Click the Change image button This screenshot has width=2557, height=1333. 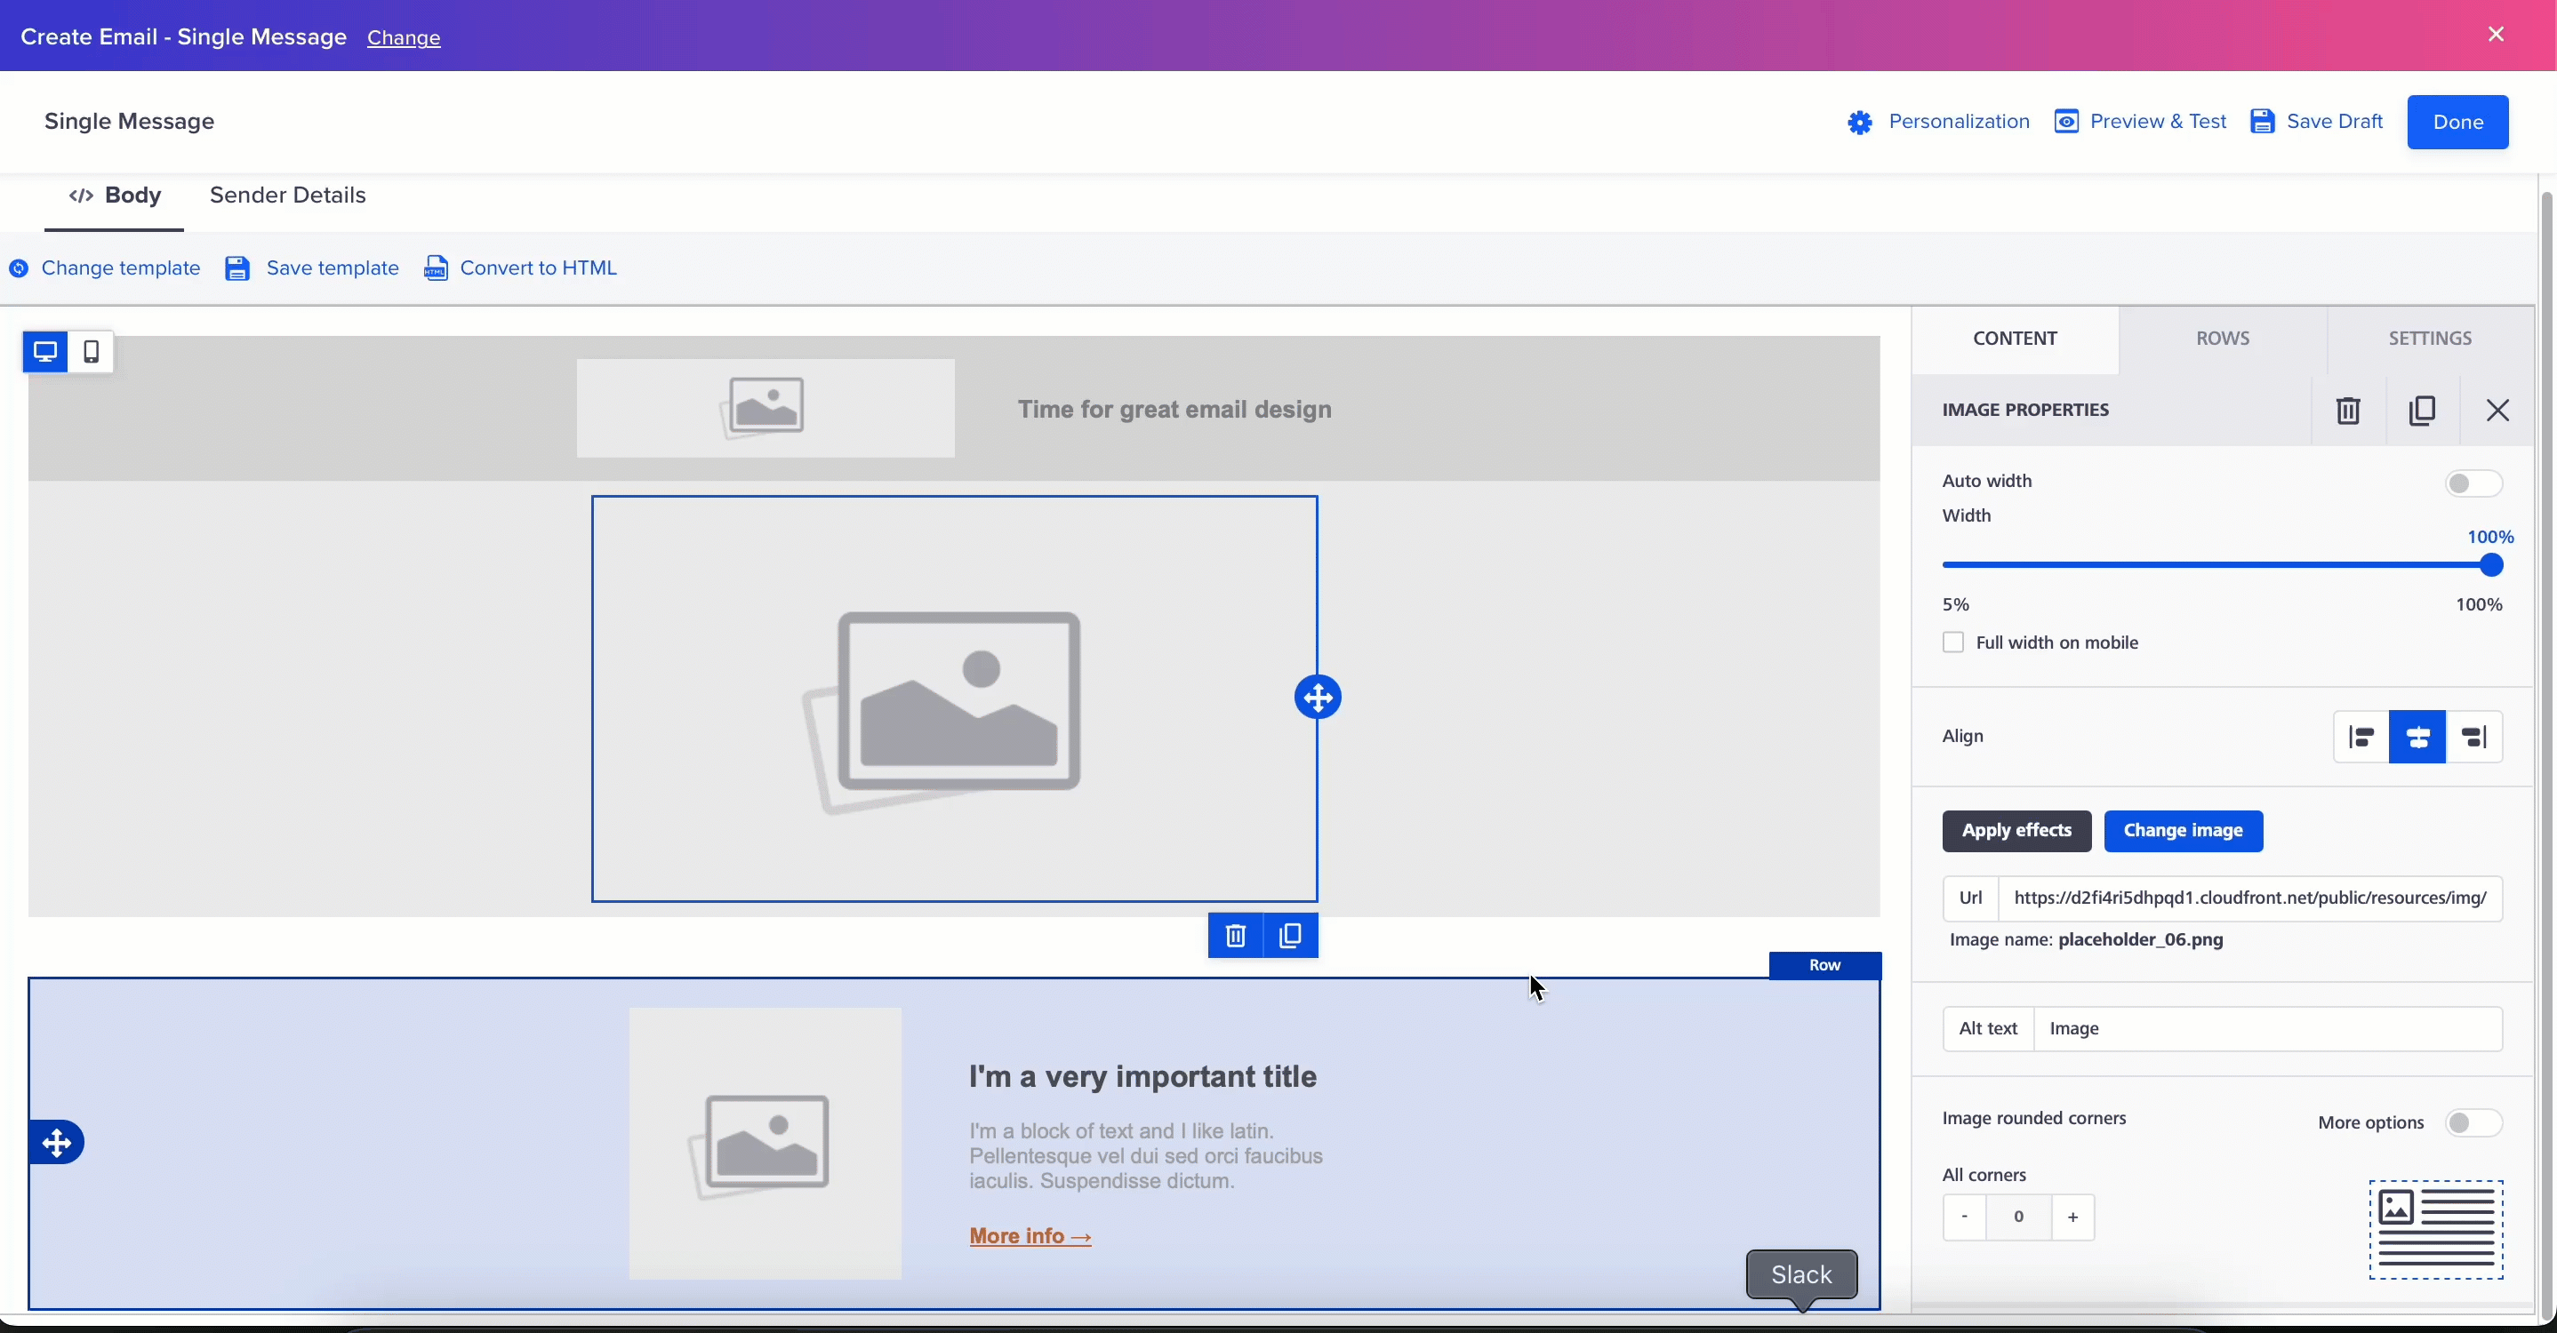point(2183,831)
